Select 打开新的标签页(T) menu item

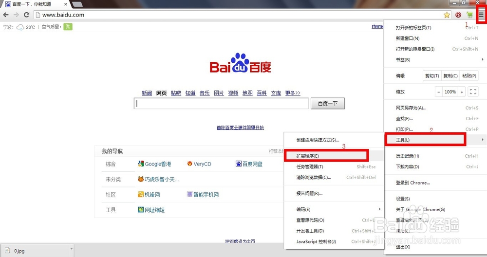click(435, 28)
